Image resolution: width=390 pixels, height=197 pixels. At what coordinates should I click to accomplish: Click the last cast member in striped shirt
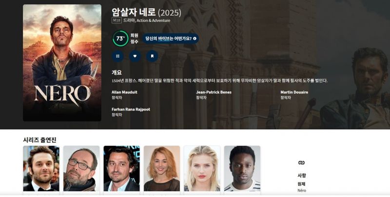(x=242, y=168)
